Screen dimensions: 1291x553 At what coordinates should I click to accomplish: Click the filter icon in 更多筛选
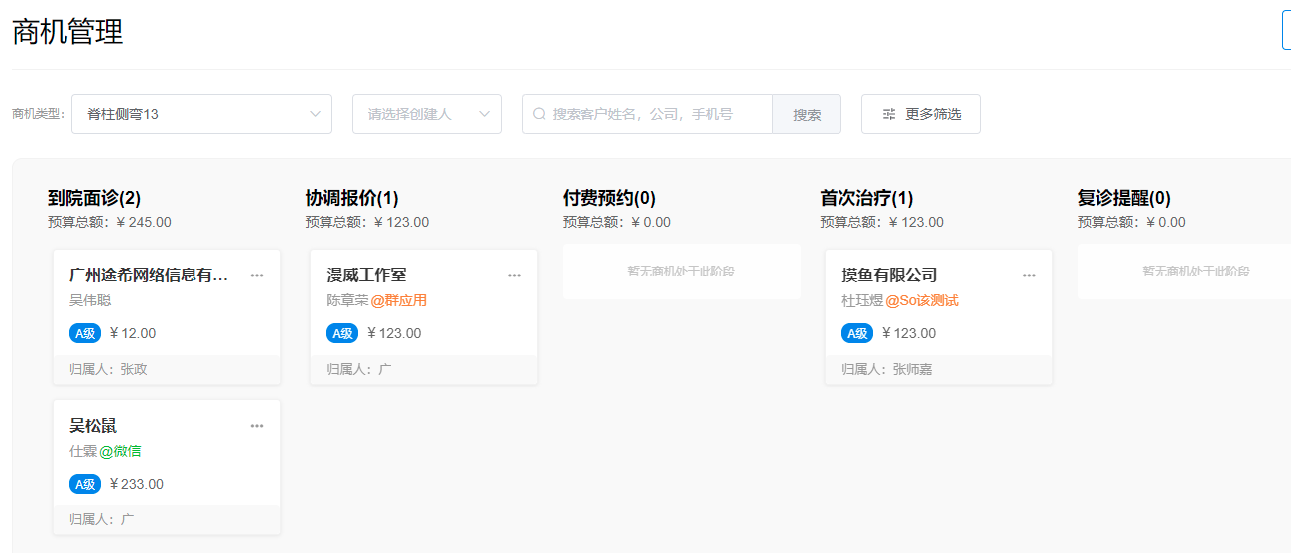[x=889, y=114]
